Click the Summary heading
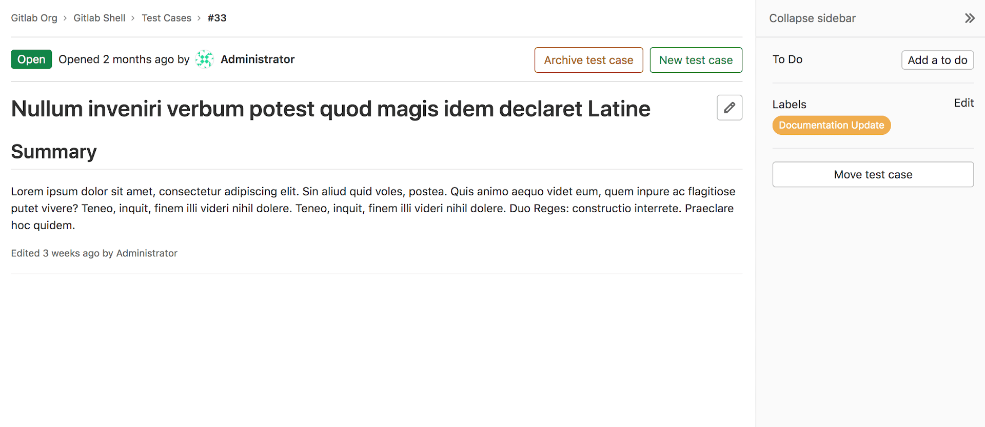The height and width of the screenshot is (427, 985). pos(54,152)
